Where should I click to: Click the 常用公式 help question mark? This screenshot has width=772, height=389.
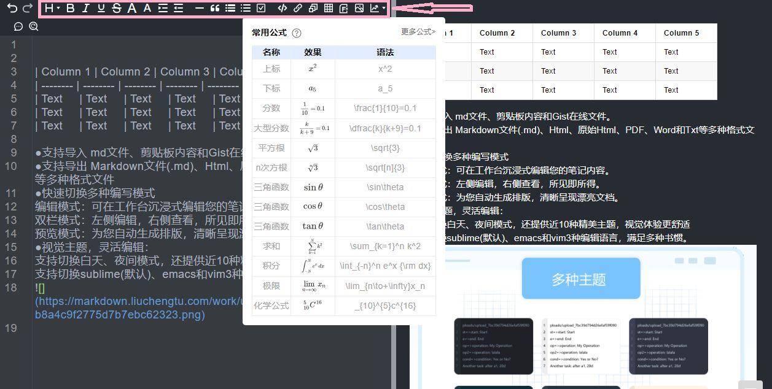pyautogui.click(x=297, y=33)
